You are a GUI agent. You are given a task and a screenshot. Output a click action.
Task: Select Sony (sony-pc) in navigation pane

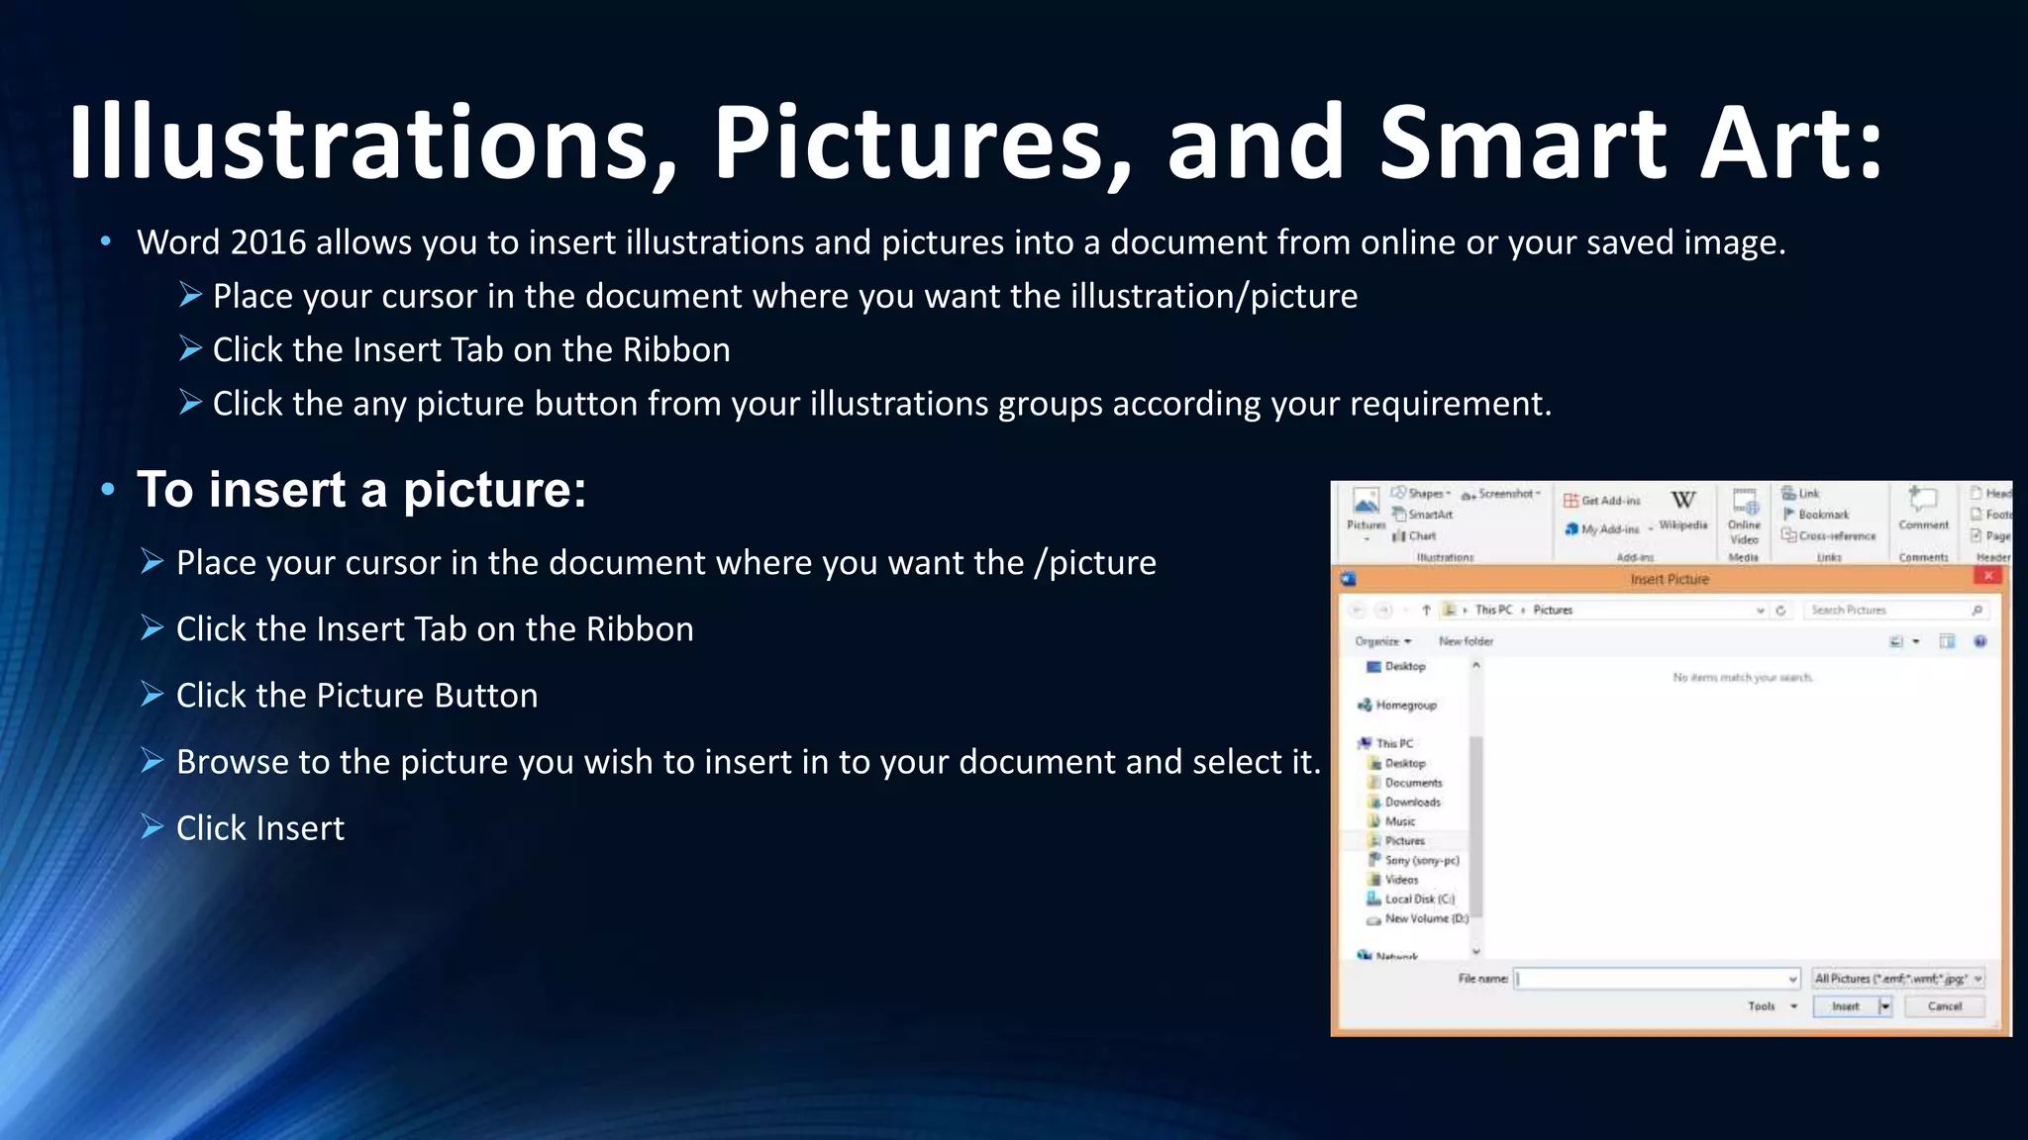click(x=1414, y=860)
